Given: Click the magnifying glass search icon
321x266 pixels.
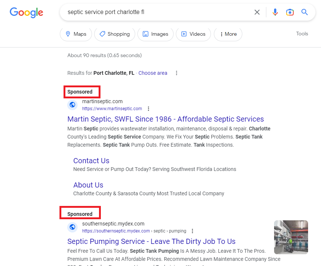Looking at the screenshot, I should point(304,12).
